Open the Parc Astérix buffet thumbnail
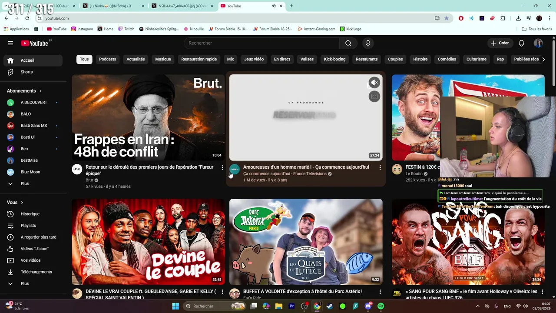556x313 pixels. 306,242
